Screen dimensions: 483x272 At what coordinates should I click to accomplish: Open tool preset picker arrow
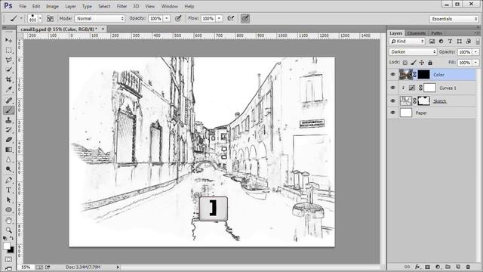click(21, 18)
